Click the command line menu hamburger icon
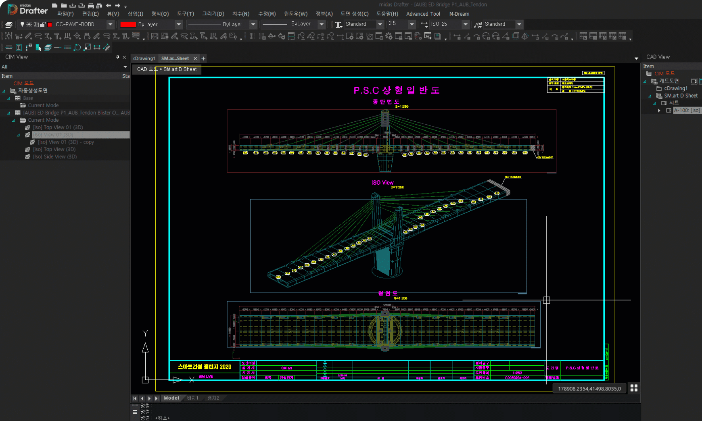 click(135, 412)
